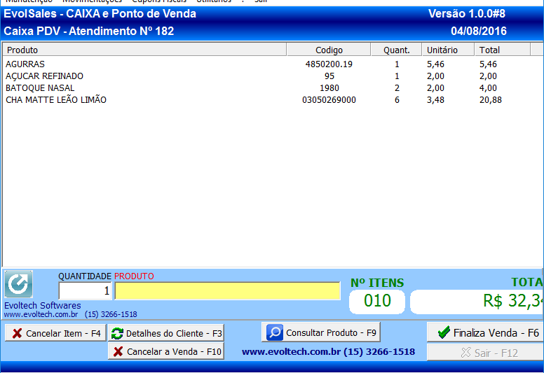Screen dimensions: 544x373
Task: Click the R$ 32,34 total display
Action: click(477, 301)
